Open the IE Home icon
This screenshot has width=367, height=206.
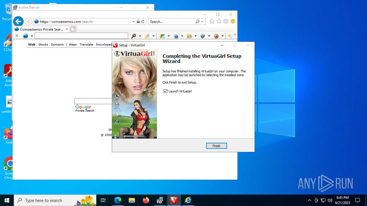coord(212,21)
